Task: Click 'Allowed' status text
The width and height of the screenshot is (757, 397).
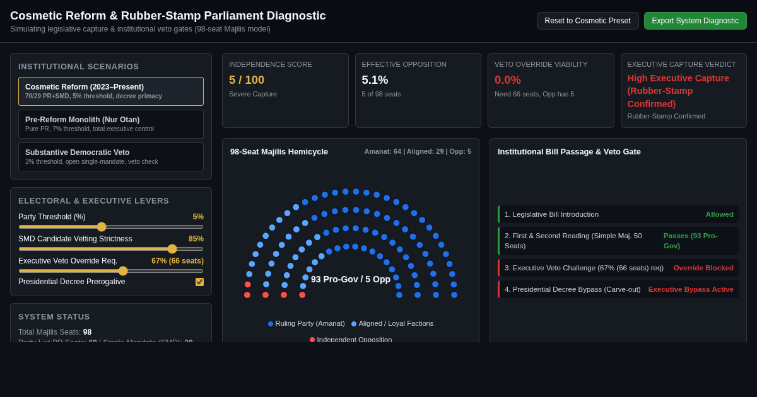Action: (720, 214)
